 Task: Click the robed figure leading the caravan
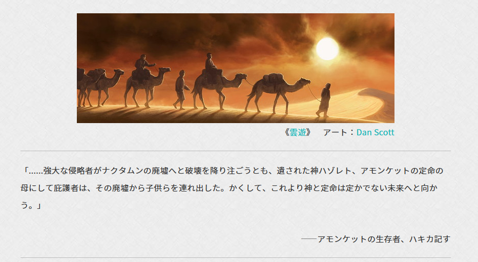[x=324, y=100]
